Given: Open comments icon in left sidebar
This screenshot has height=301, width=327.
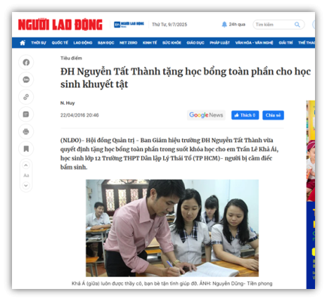Looking at the screenshot, I should coord(26,114).
